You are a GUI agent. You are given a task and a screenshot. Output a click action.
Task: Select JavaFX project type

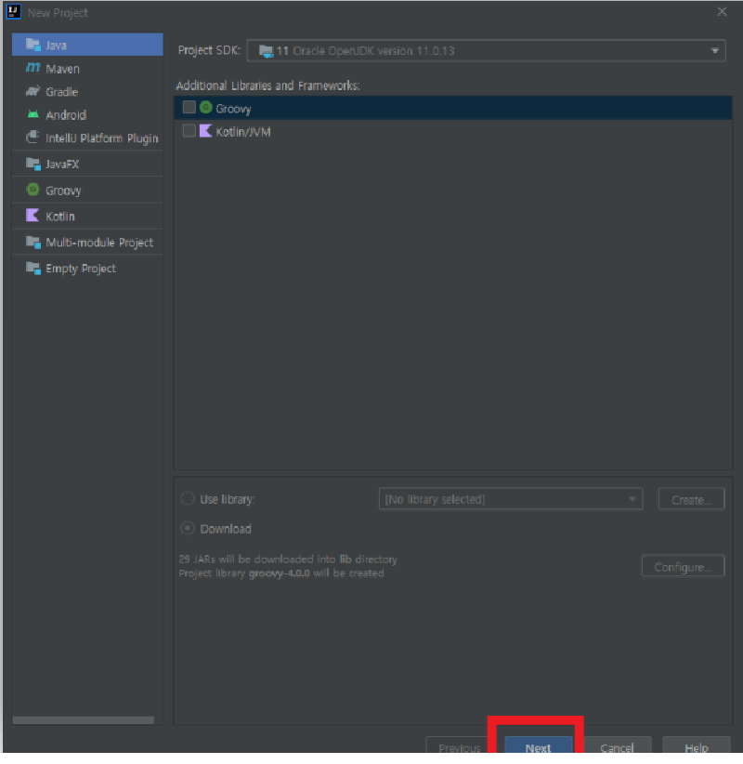click(87, 164)
